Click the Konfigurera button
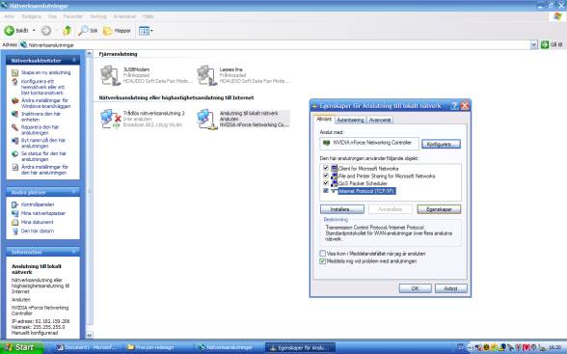 click(441, 144)
